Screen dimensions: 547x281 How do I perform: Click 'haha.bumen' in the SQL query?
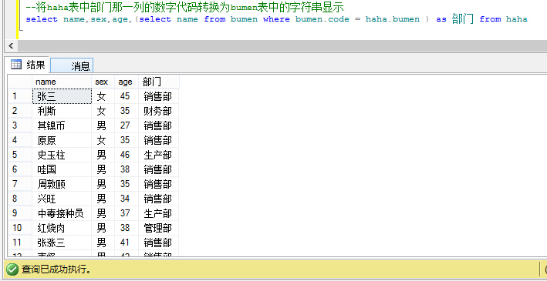pyautogui.click(x=393, y=19)
